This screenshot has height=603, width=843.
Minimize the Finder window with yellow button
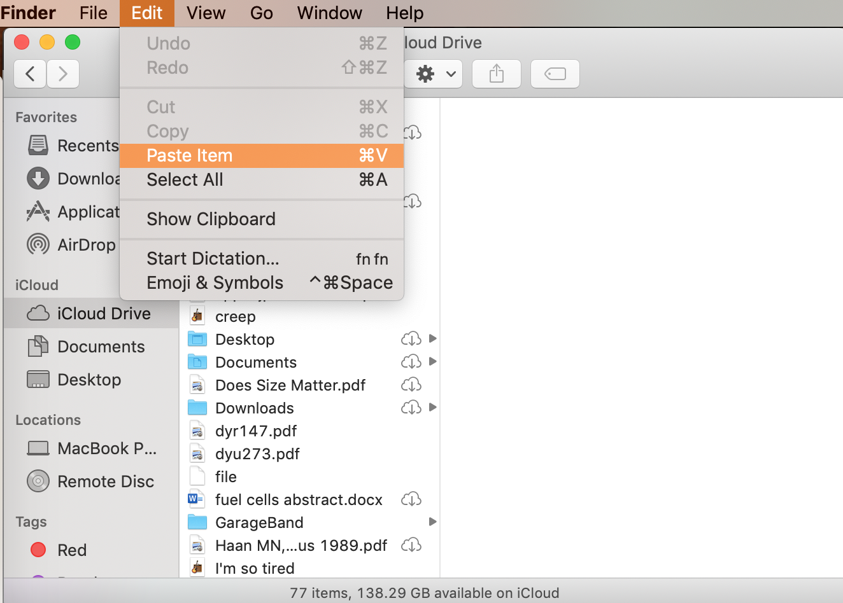pos(47,42)
